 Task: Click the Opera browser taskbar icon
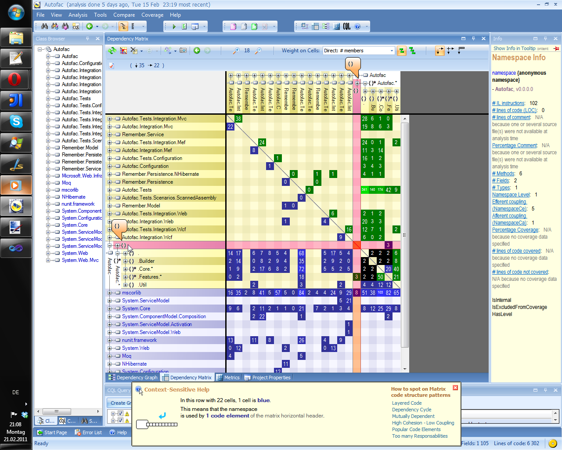pos(16,80)
